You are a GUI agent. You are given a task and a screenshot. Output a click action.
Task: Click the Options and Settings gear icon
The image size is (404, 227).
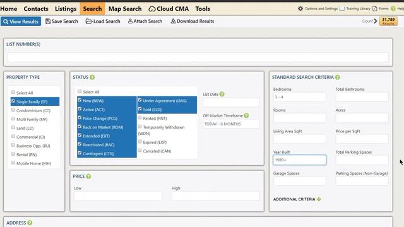click(x=300, y=8)
